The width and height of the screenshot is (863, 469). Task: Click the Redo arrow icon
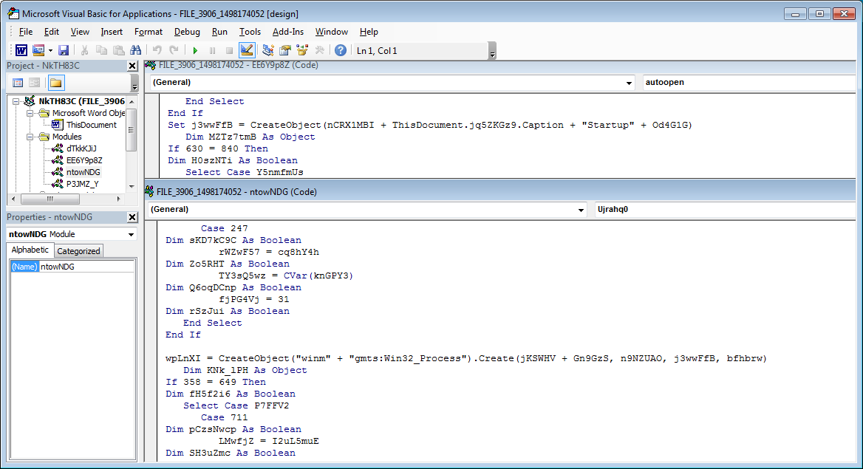[x=174, y=51]
